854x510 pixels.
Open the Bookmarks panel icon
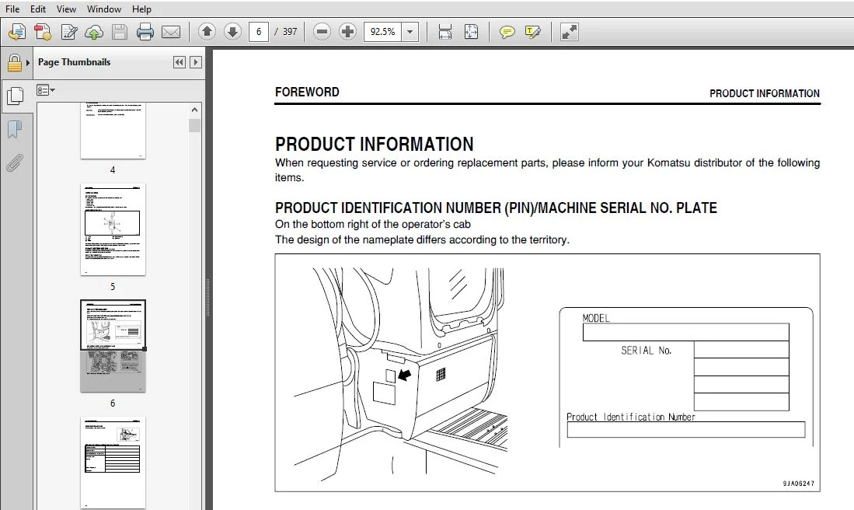pyautogui.click(x=15, y=130)
